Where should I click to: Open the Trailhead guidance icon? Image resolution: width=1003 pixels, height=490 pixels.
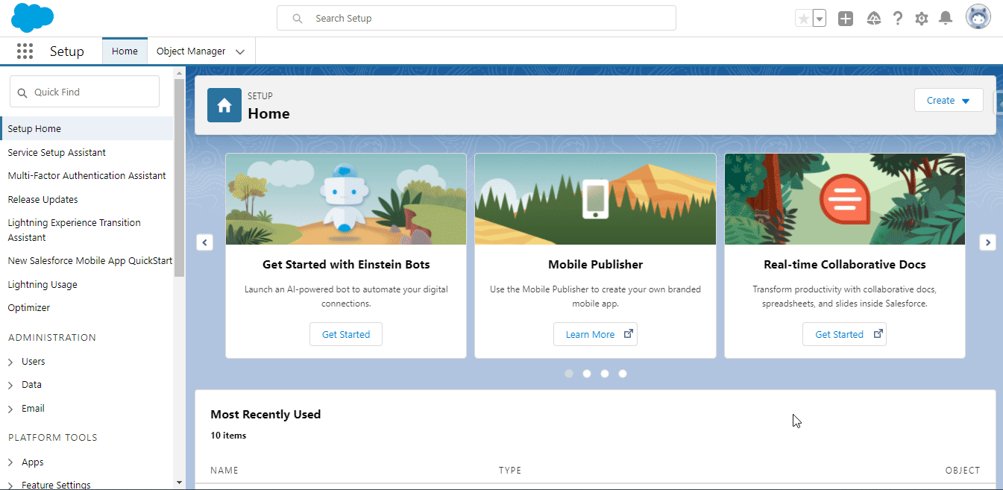click(875, 19)
